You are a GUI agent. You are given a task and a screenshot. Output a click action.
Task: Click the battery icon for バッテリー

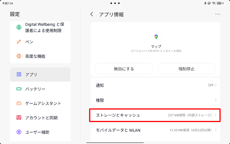pyautogui.click(x=19, y=89)
